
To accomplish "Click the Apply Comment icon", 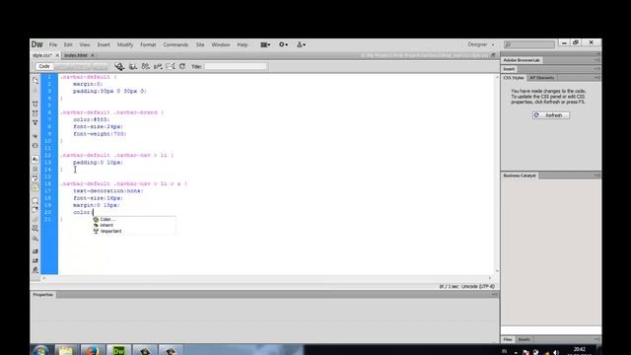I will [x=35, y=200].
